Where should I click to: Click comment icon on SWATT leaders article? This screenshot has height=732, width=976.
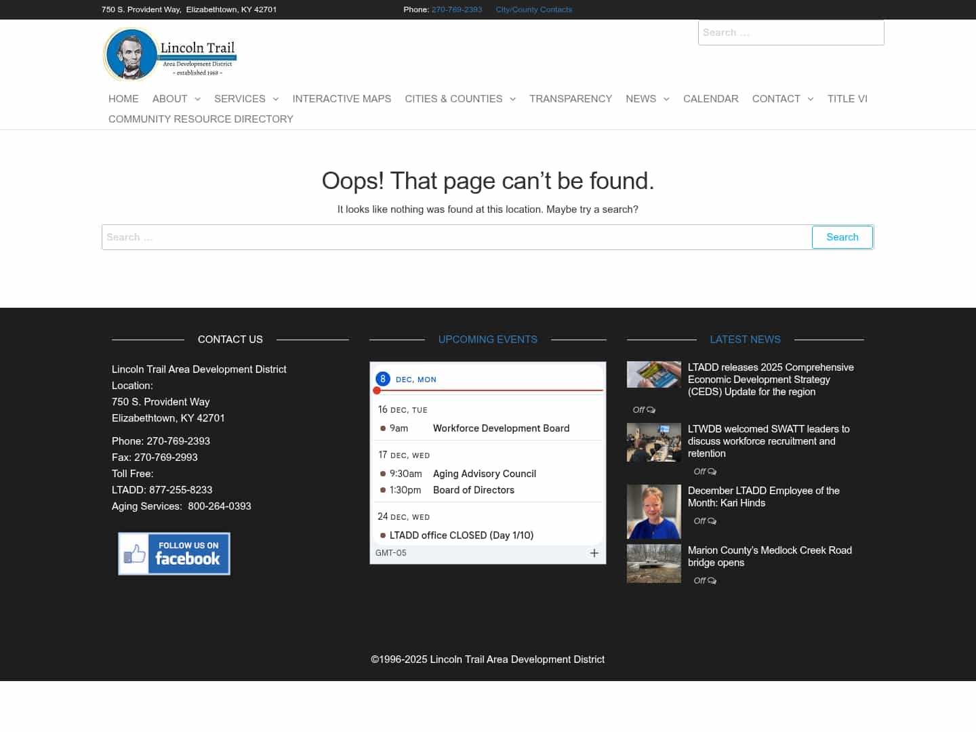pyautogui.click(x=713, y=472)
